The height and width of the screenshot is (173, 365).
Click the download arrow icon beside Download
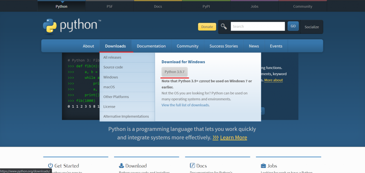[122, 166]
